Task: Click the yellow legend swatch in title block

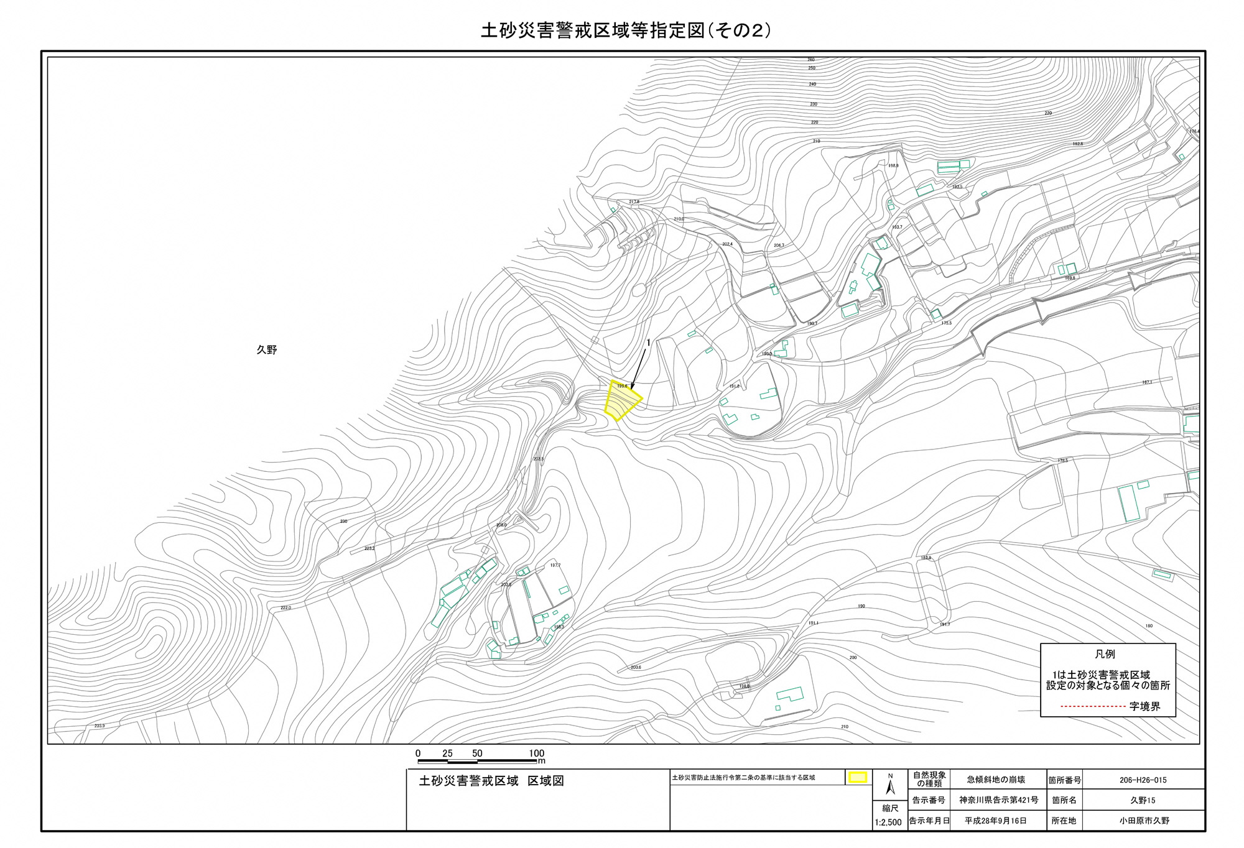Action: (858, 778)
